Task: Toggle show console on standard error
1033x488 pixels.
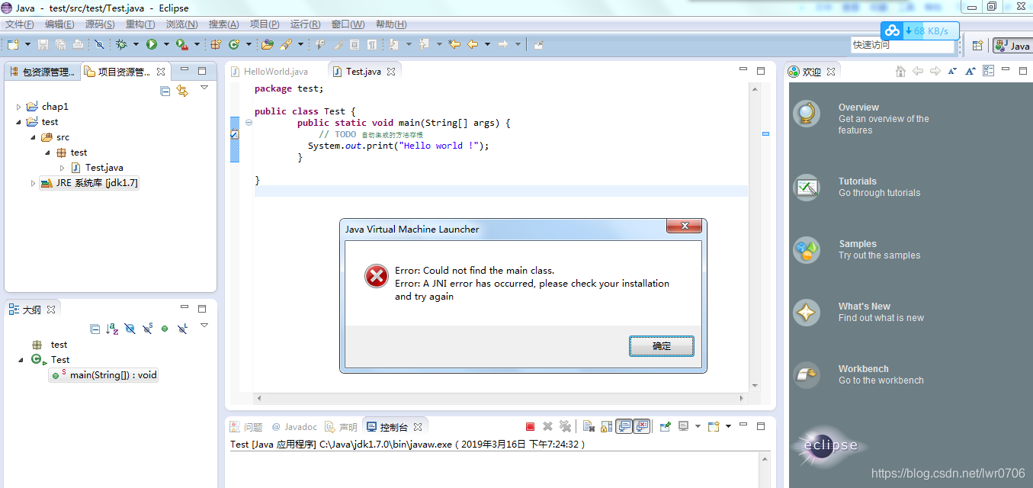Action: [x=642, y=427]
